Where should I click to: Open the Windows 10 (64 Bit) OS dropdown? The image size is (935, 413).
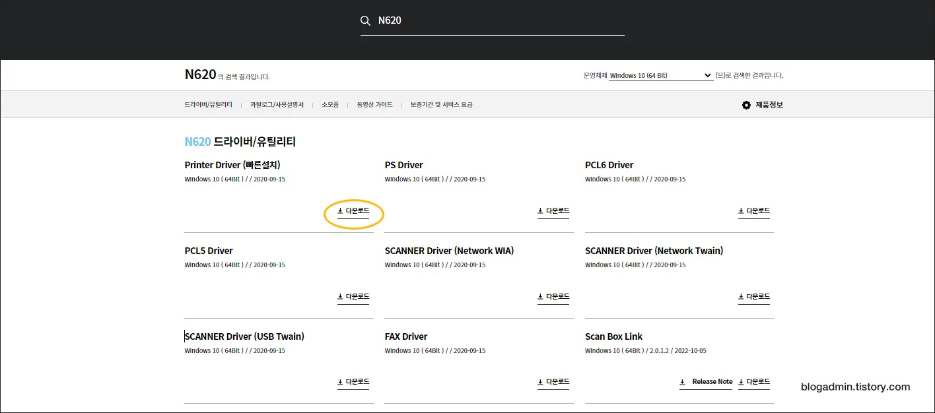coord(660,75)
